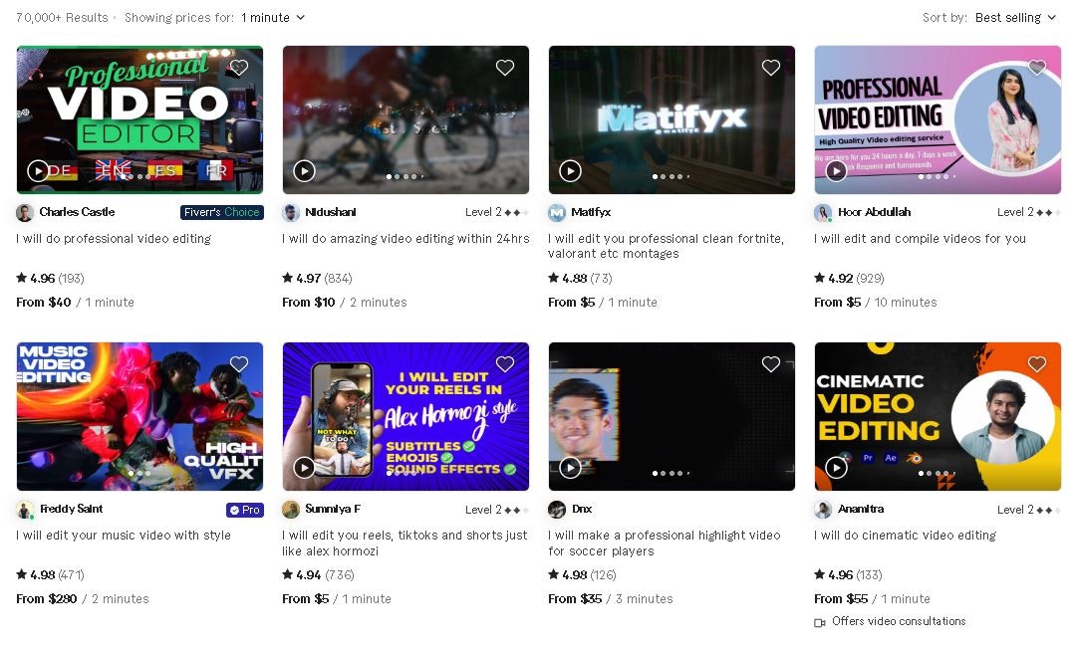Play Summiya F reels gig video
This screenshot has width=1078, height=652.
click(x=304, y=467)
